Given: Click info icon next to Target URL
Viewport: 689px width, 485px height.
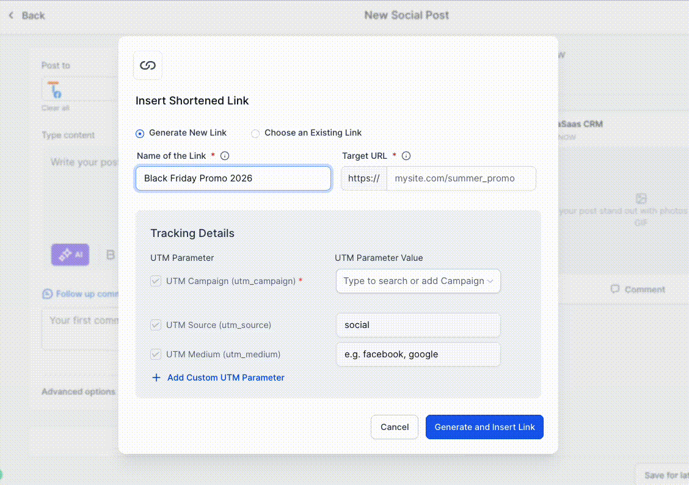Looking at the screenshot, I should [406, 156].
